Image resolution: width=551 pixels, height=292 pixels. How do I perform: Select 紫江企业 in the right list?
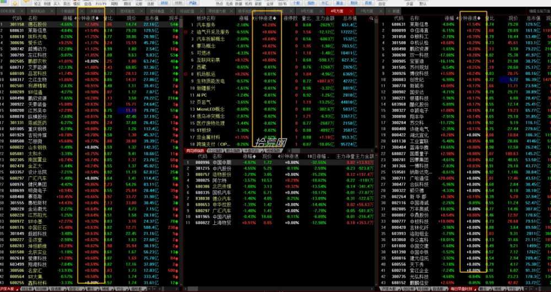[x=465, y=271]
